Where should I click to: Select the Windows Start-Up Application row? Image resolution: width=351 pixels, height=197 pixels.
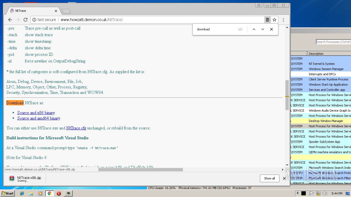pos(321,85)
